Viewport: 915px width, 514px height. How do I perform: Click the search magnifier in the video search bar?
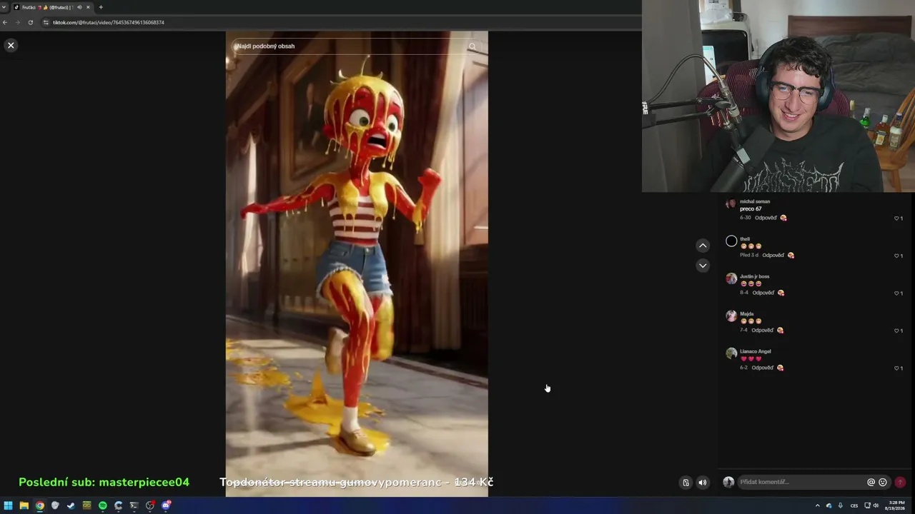click(x=473, y=46)
